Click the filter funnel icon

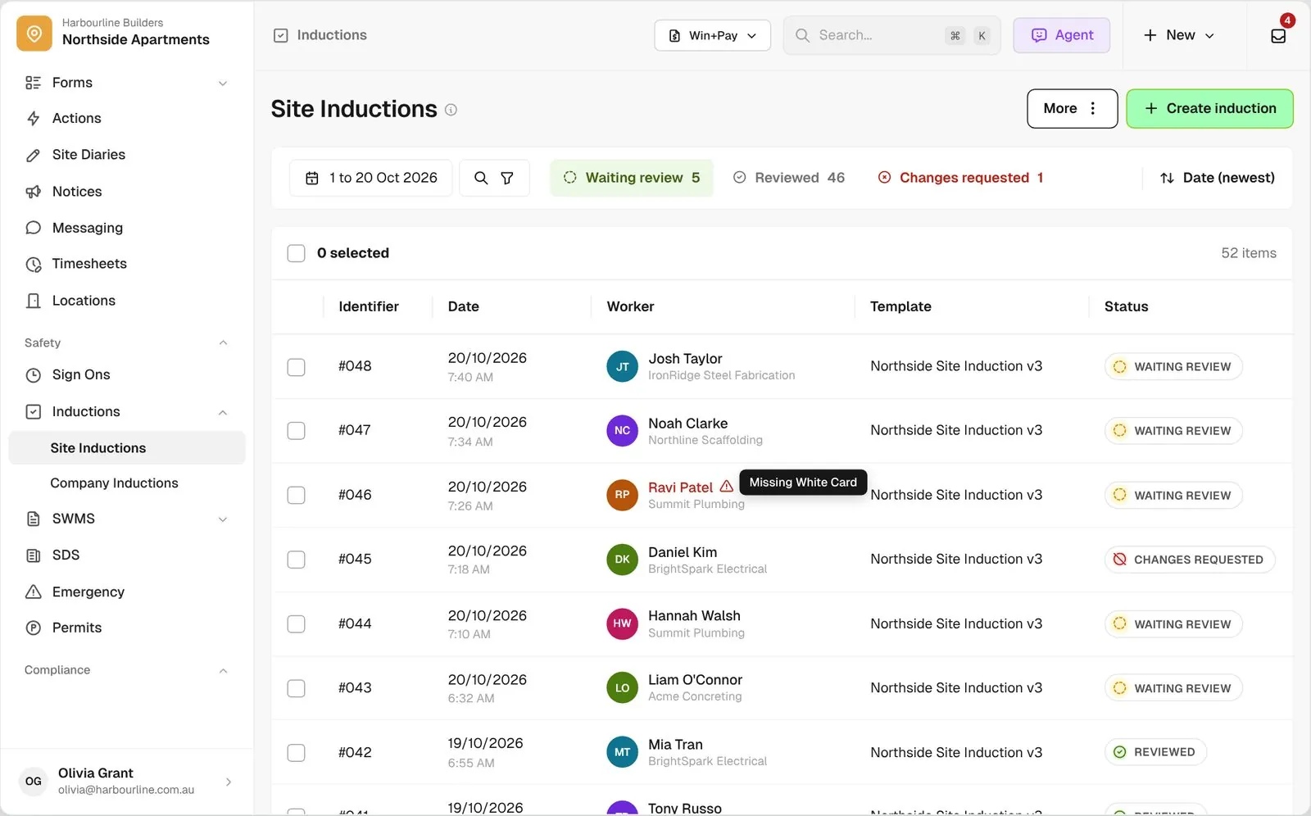(507, 178)
